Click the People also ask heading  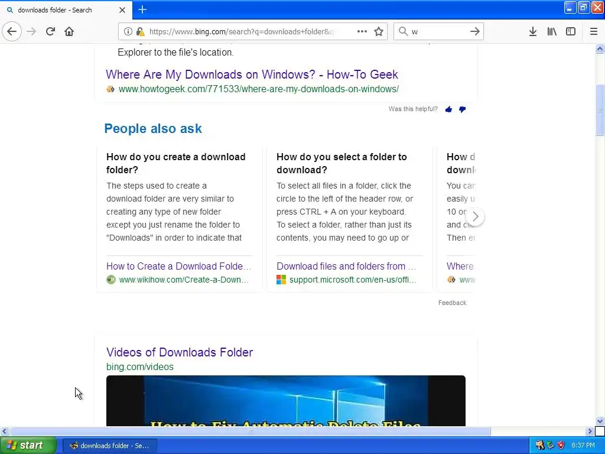[153, 128]
